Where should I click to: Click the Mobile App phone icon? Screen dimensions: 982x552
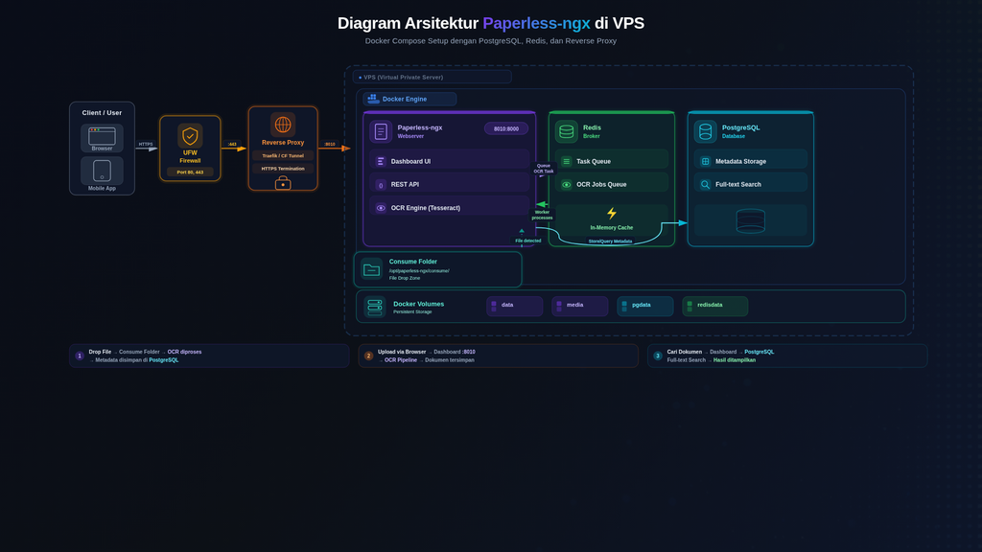(102, 171)
